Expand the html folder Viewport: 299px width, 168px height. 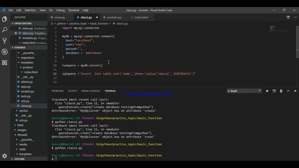point(20,125)
